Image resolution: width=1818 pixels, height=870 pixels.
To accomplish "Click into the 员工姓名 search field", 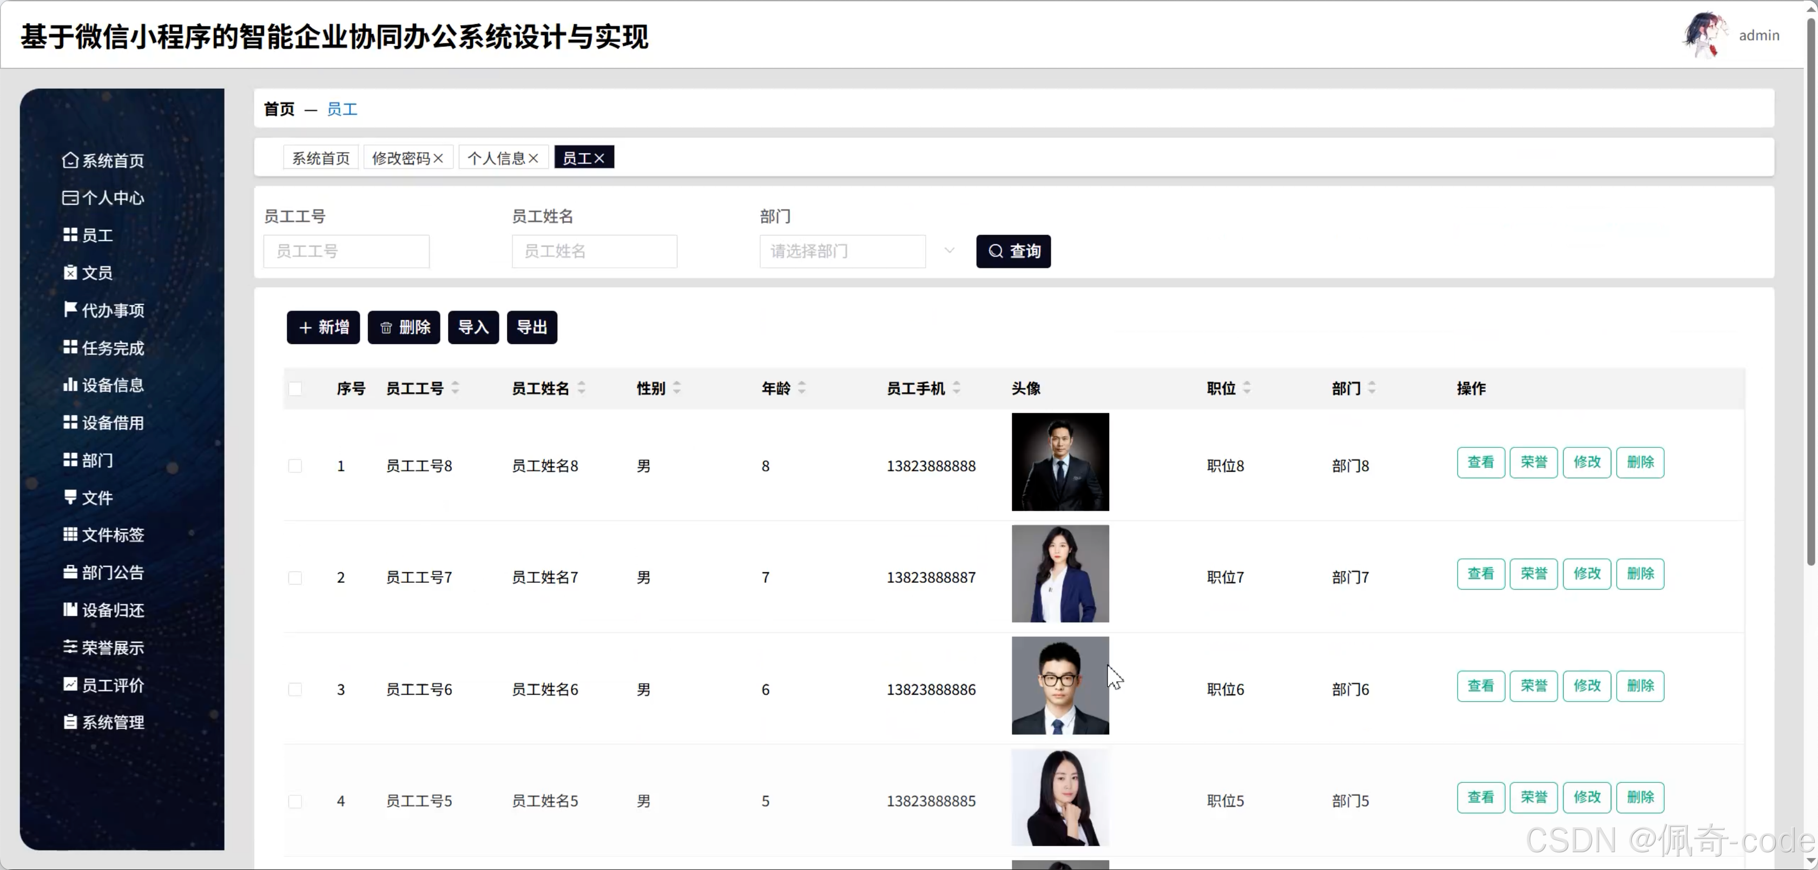I will [x=594, y=251].
